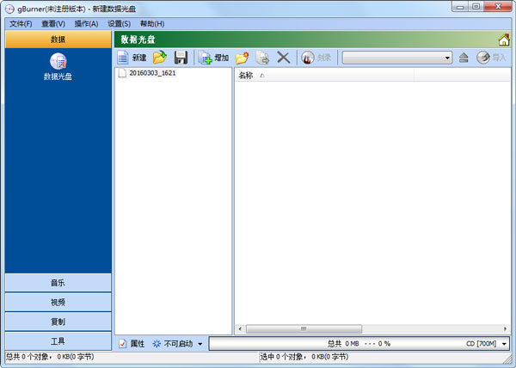516x368 pixels.
Task: Click the horizontal scrollbar thumb in file list
Action: [304, 328]
